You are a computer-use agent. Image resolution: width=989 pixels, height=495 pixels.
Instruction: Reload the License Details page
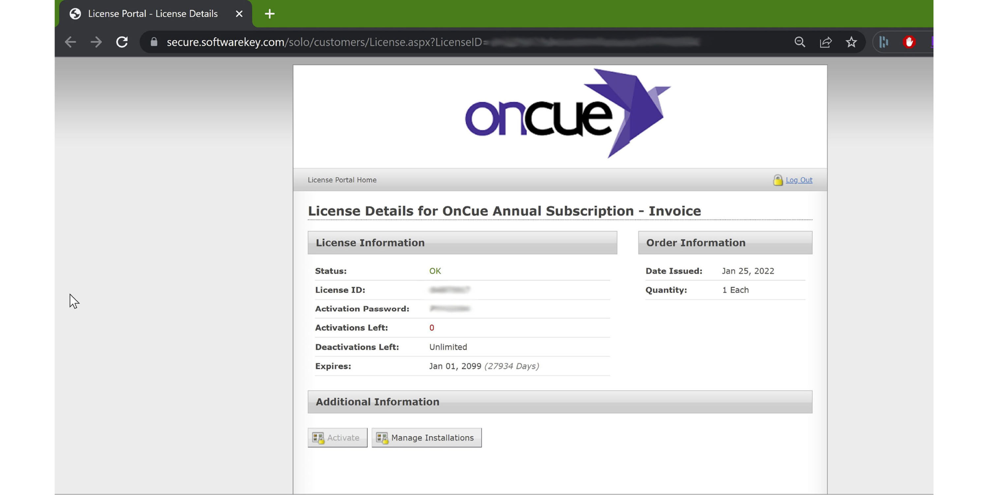pyautogui.click(x=122, y=42)
